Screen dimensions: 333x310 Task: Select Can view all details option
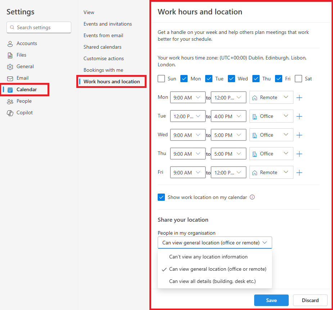tap(212, 281)
